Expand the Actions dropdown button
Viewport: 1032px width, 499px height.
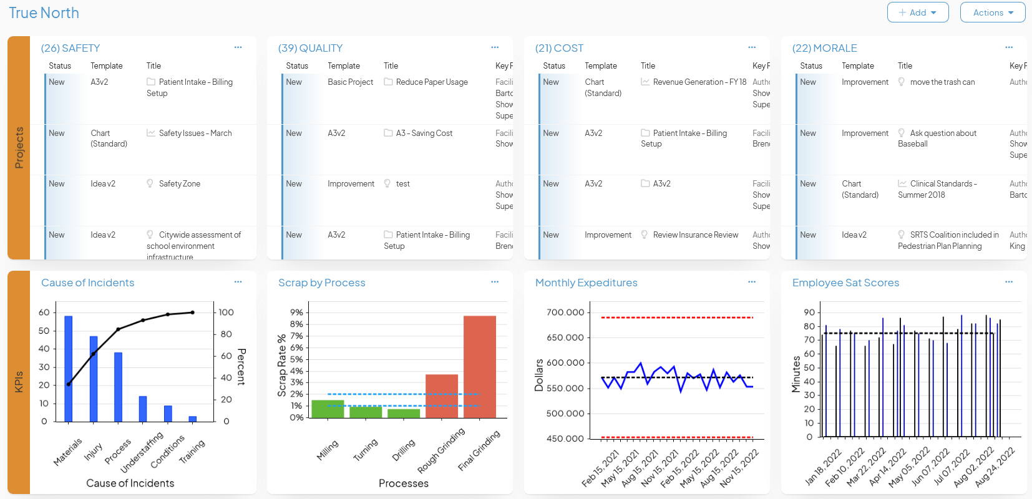click(992, 12)
